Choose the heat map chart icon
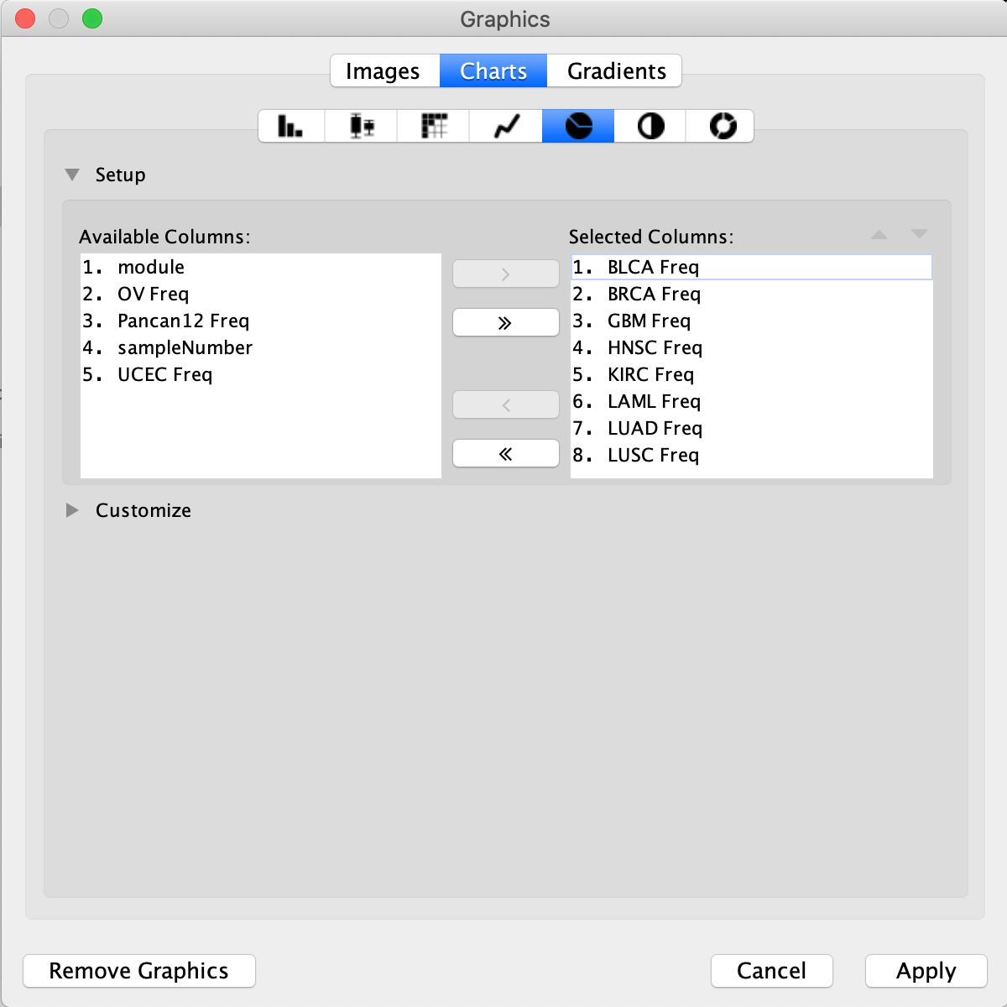This screenshot has width=1007, height=1007. tap(434, 126)
